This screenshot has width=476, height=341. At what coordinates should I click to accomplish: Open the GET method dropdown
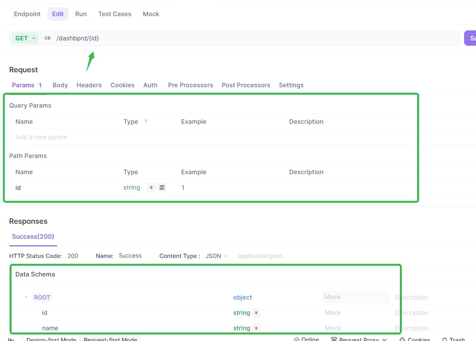(25, 38)
